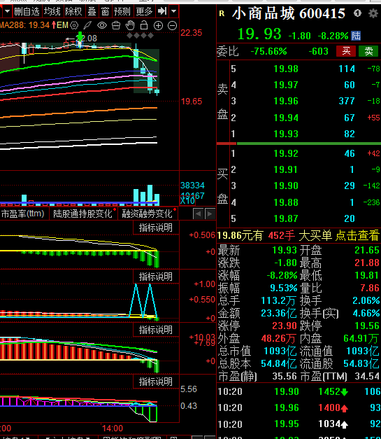Click the red 买 buy button
The image size is (381, 439).
[346, 51]
